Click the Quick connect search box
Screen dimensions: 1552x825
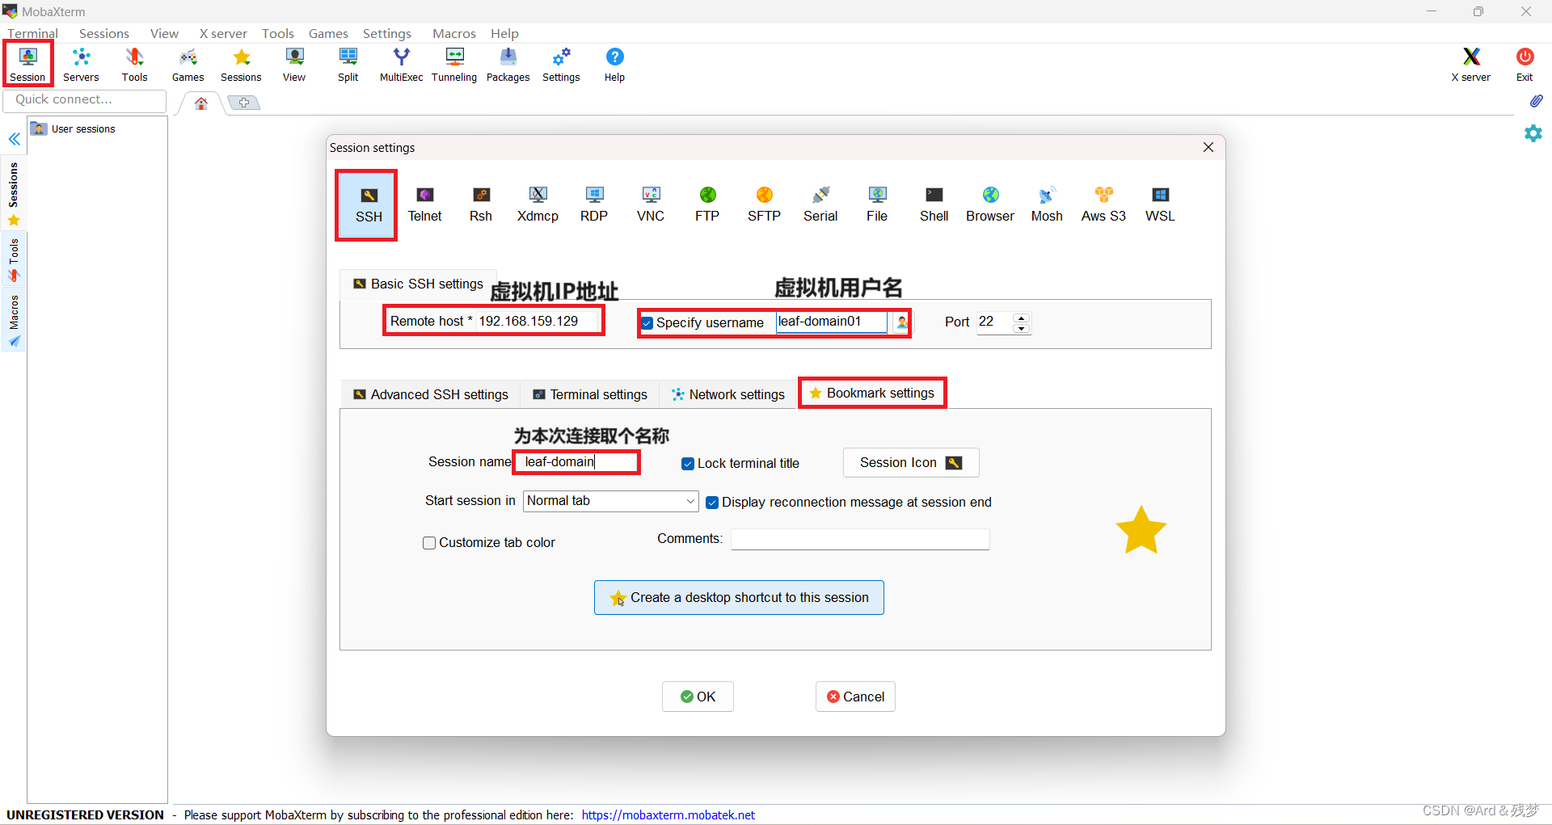pyautogui.click(x=85, y=100)
